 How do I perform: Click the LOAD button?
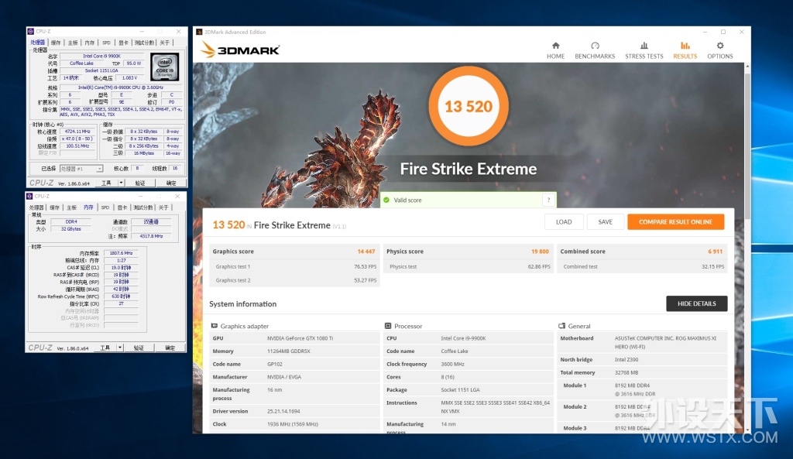(564, 222)
